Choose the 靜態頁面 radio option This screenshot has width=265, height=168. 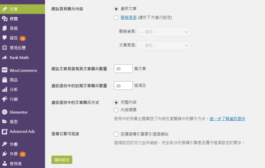pyautogui.click(x=116, y=18)
